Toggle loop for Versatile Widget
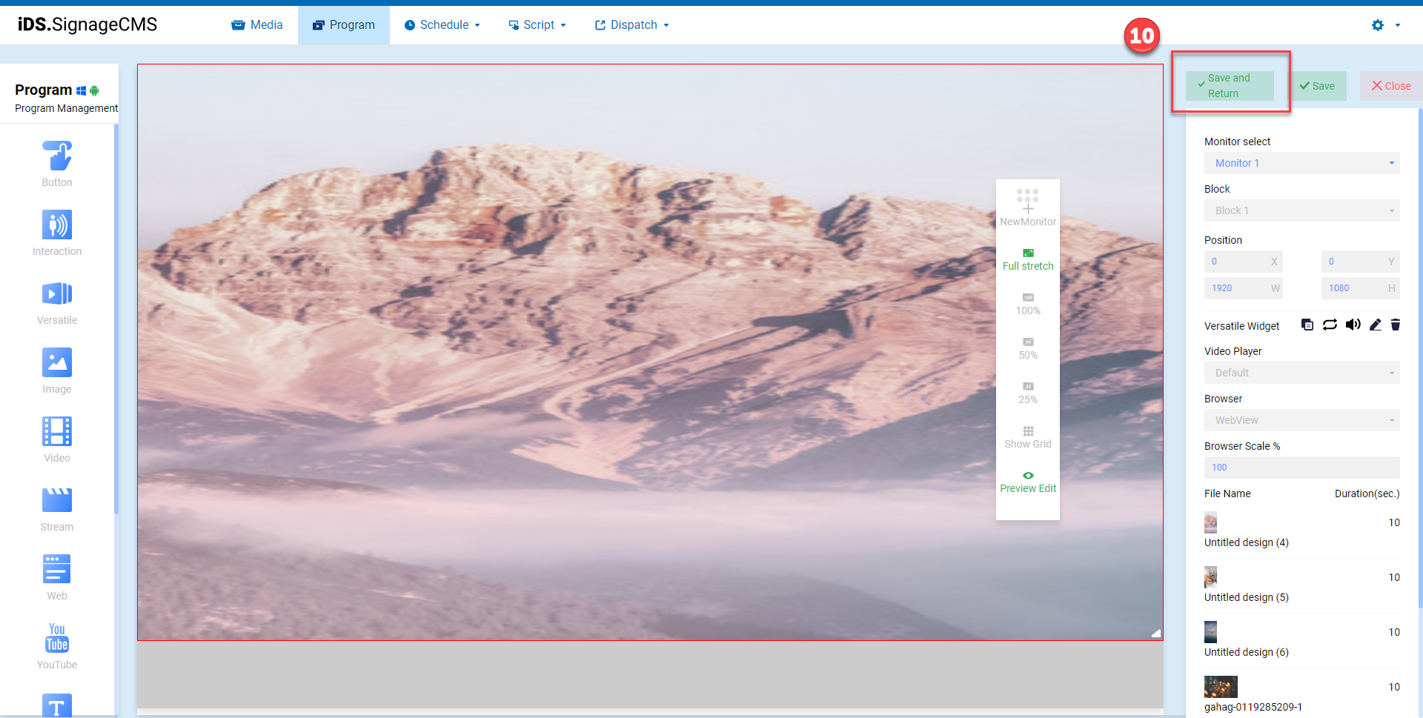Viewport: 1423px width, 718px height. click(1330, 325)
